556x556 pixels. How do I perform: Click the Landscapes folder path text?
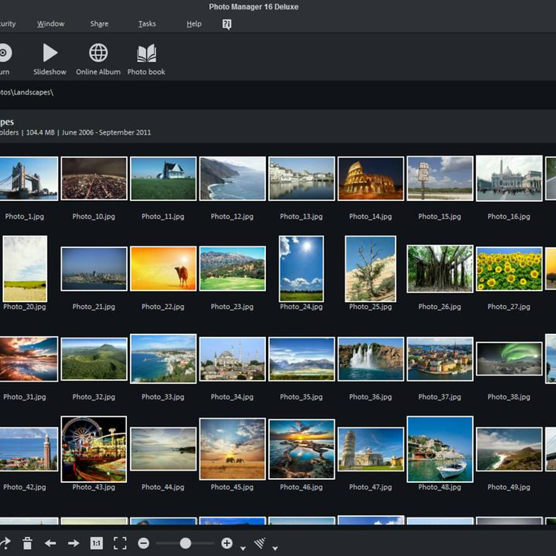pyautogui.click(x=26, y=92)
